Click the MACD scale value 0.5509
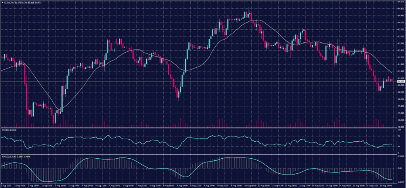 click(x=400, y=158)
